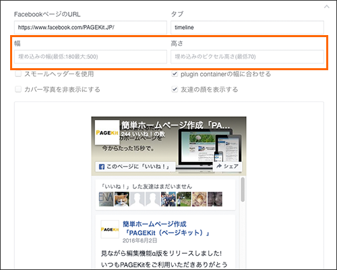
Task: Click the PAGEKit post avatar logo
Action: [x=110, y=230]
